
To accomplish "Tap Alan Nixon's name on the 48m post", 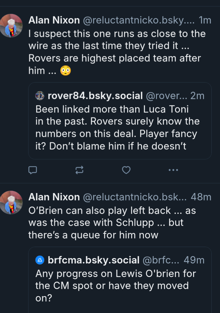I will (x=54, y=197).
